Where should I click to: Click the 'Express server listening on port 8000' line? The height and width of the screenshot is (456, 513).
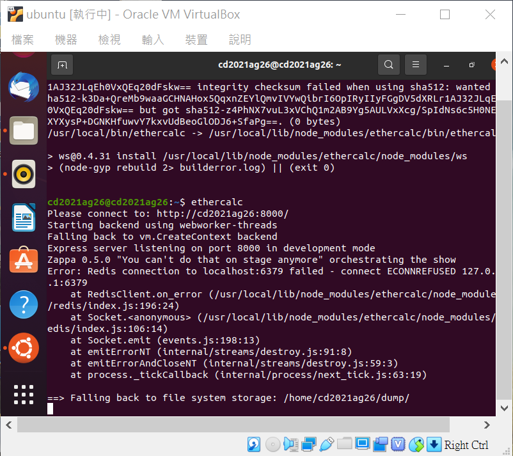pos(211,248)
